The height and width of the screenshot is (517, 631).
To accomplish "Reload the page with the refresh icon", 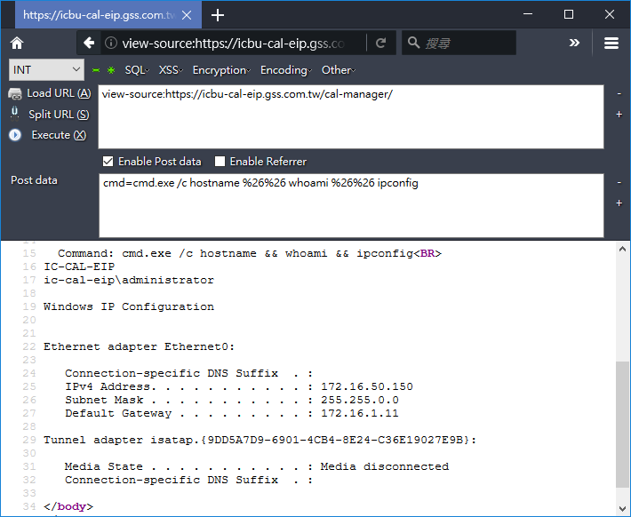I will tap(380, 43).
